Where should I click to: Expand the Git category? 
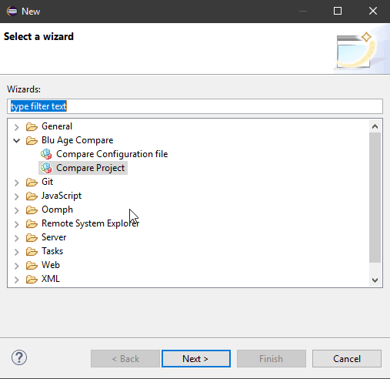(17, 183)
